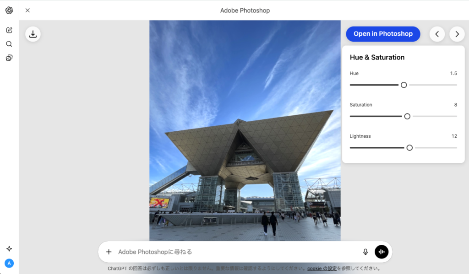Open search chats magnifier icon
The height and width of the screenshot is (274, 469).
(x=9, y=44)
